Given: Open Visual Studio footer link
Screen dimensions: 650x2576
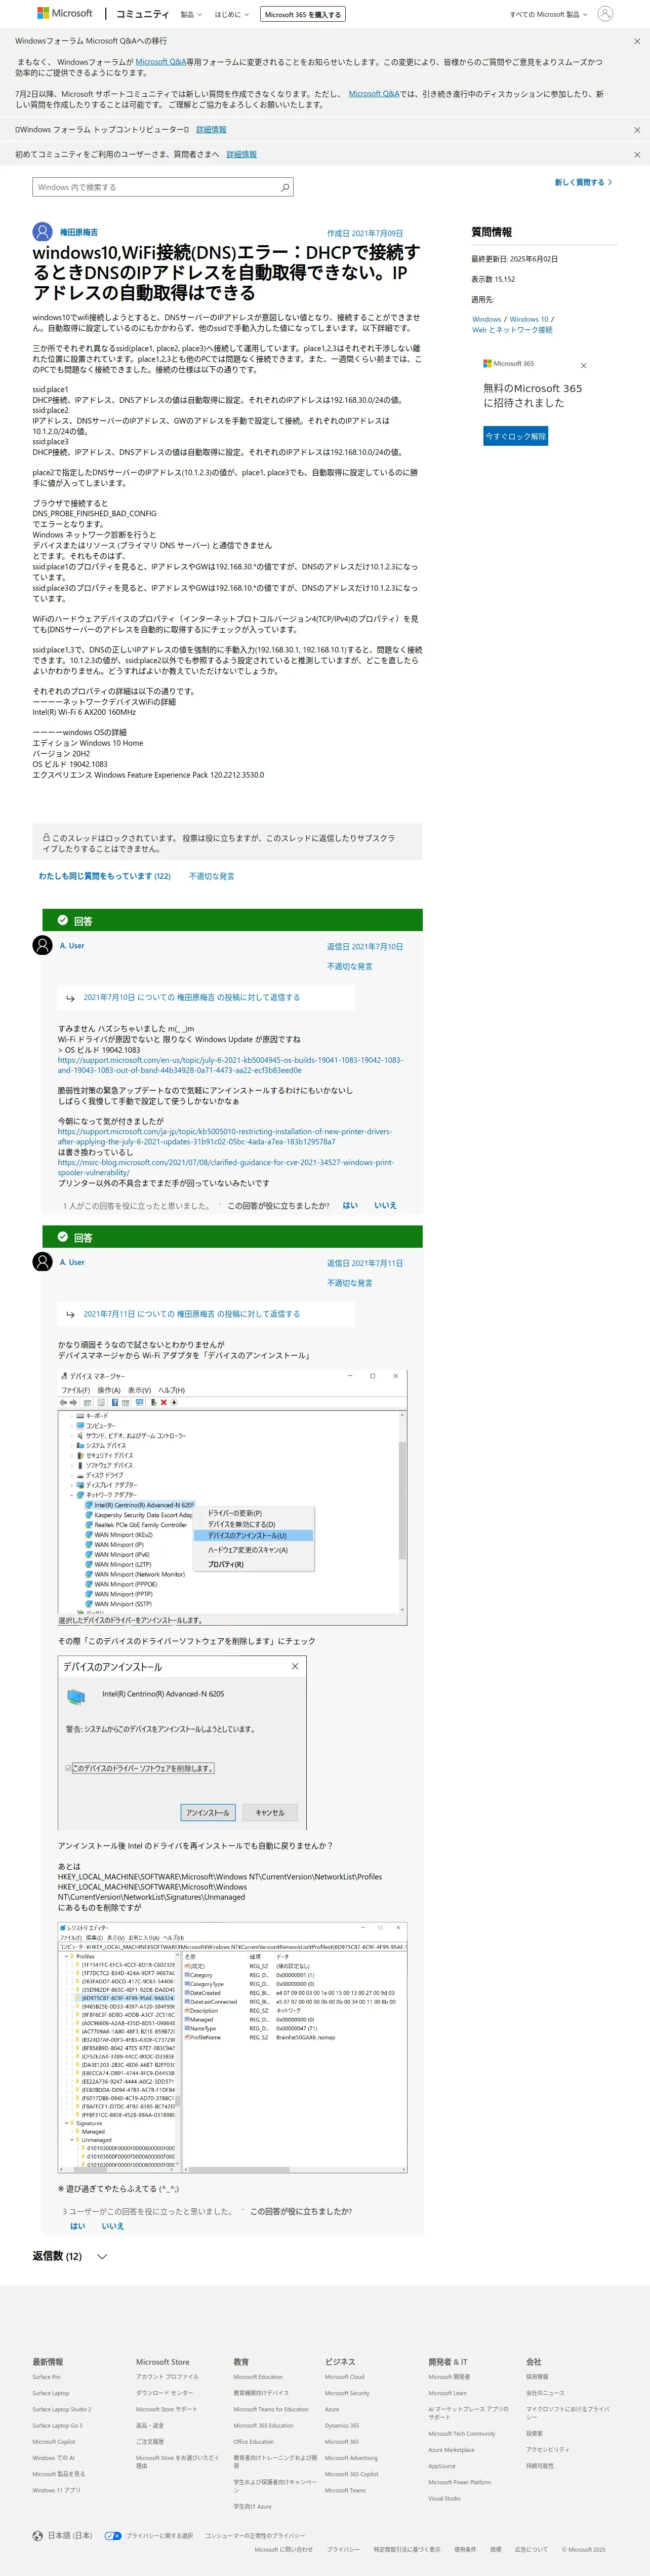Looking at the screenshot, I should pos(444,2498).
